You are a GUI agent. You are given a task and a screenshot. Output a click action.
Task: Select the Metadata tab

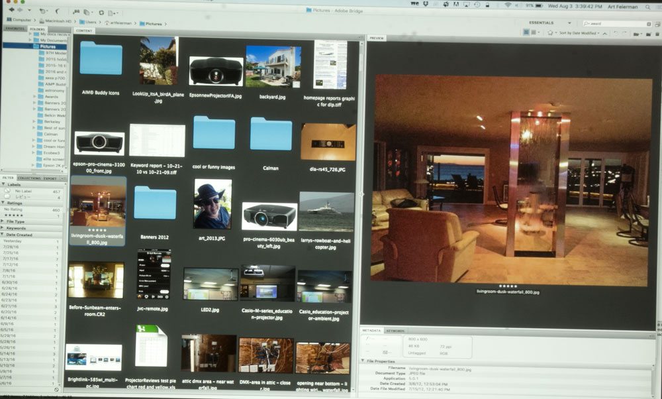pyautogui.click(x=372, y=330)
